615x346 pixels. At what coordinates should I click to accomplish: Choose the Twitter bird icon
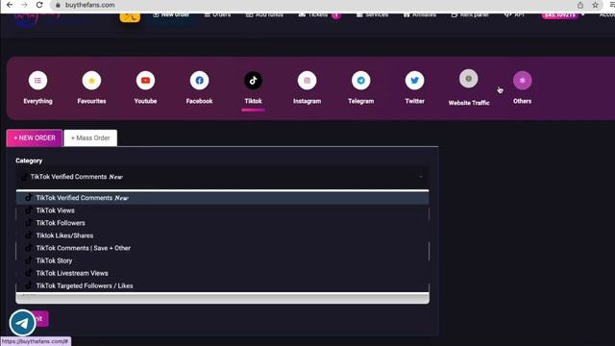414,81
